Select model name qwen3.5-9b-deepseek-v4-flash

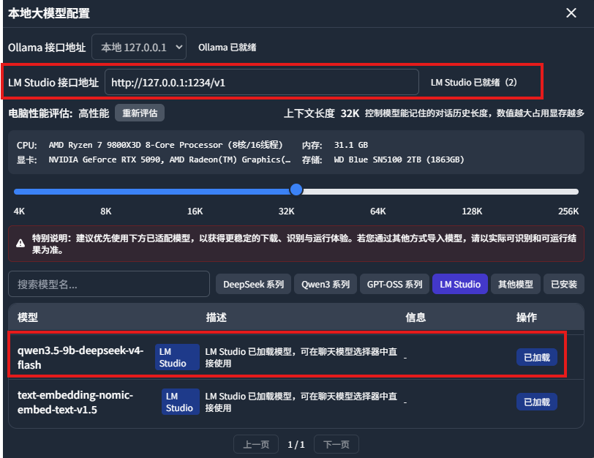tap(80, 357)
